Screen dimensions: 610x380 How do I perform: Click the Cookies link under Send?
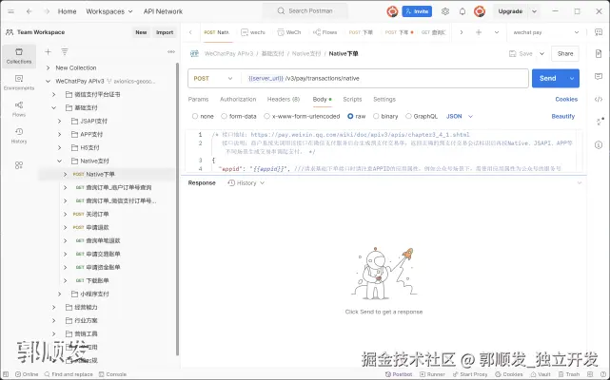[566, 100]
